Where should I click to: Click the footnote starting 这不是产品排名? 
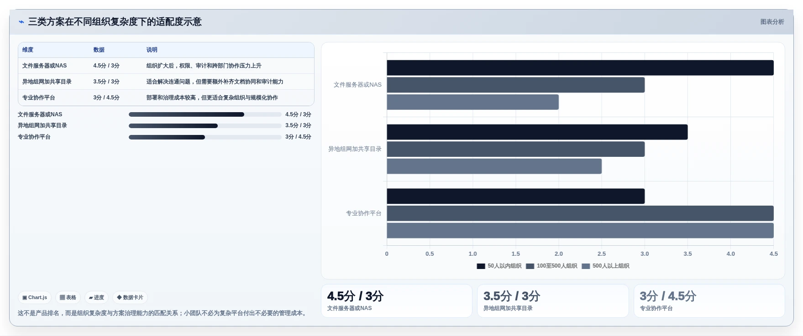point(163,313)
